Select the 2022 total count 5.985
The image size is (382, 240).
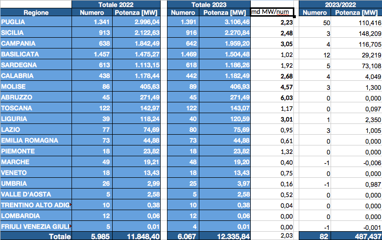coord(91,236)
